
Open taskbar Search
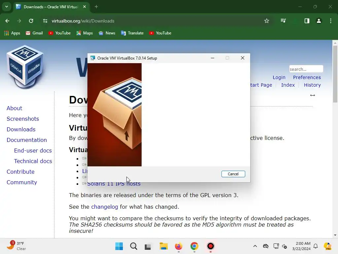pyautogui.click(x=134, y=246)
